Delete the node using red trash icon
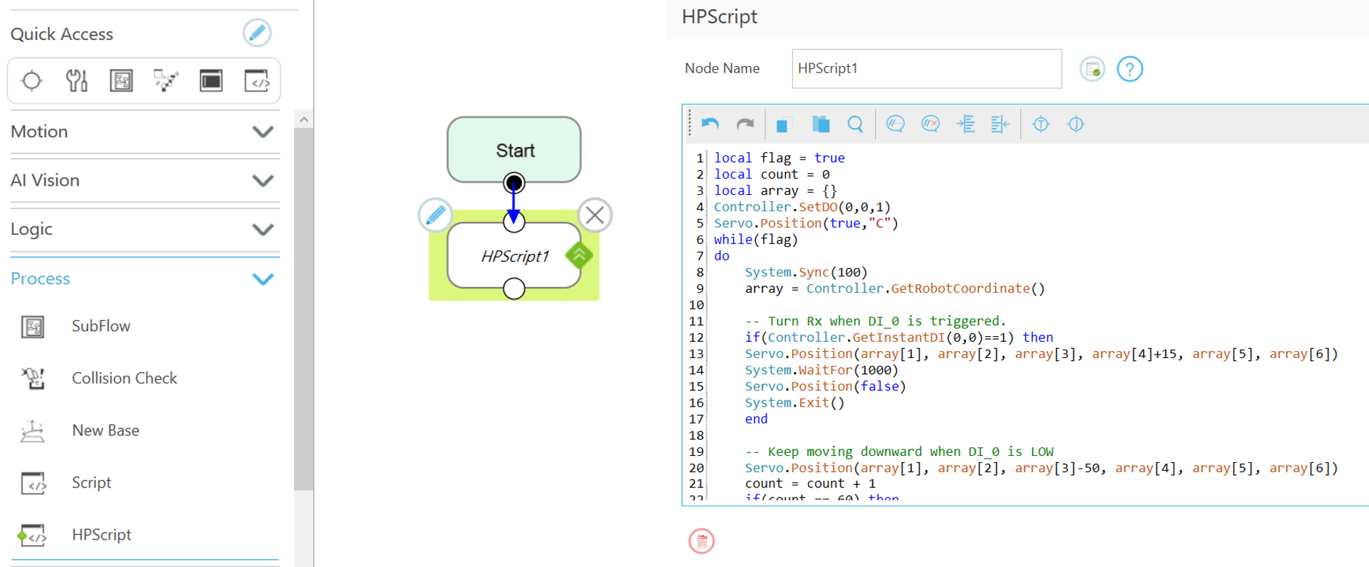This screenshot has height=567, width=1369. [701, 541]
